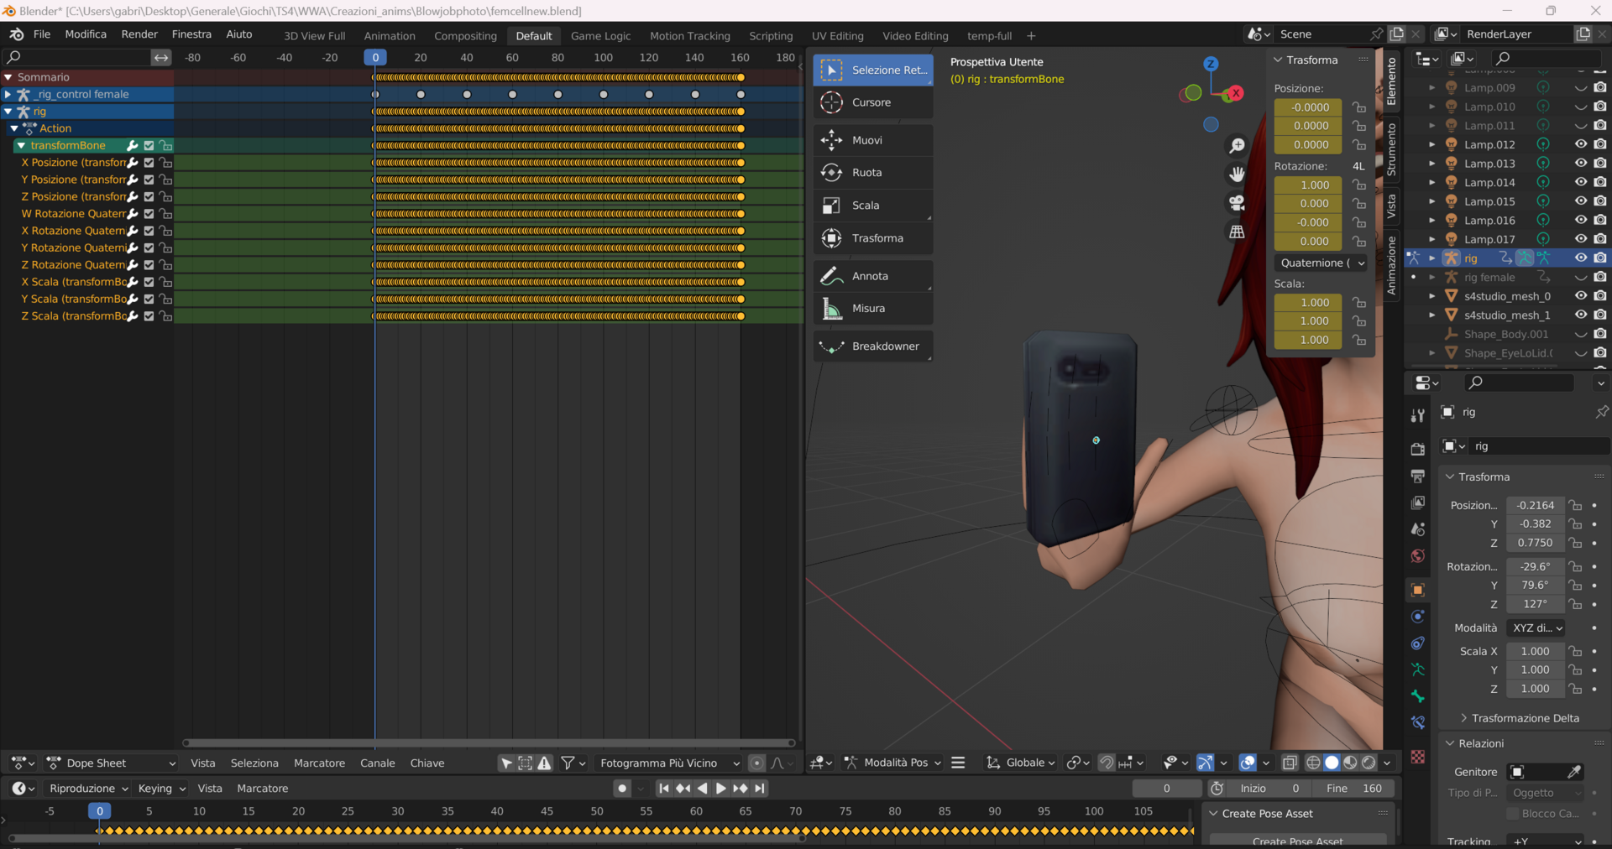Open the Keying popover
The height and width of the screenshot is (849, 1612).
point(161,789)
